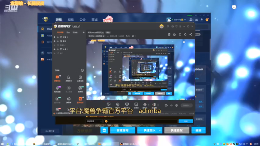The image size is (260, 146).
Task: Open streaming settings gear icon
Action: 176,105
